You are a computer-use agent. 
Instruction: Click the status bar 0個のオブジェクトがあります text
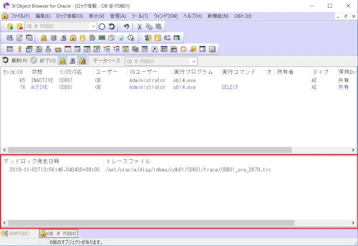[76, 242]
